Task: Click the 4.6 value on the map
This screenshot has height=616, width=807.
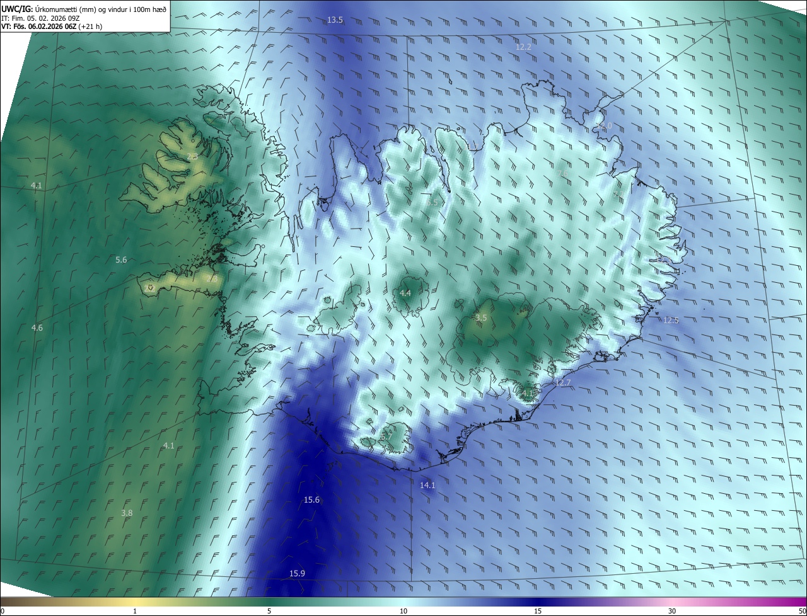Action: click(37, 328)
